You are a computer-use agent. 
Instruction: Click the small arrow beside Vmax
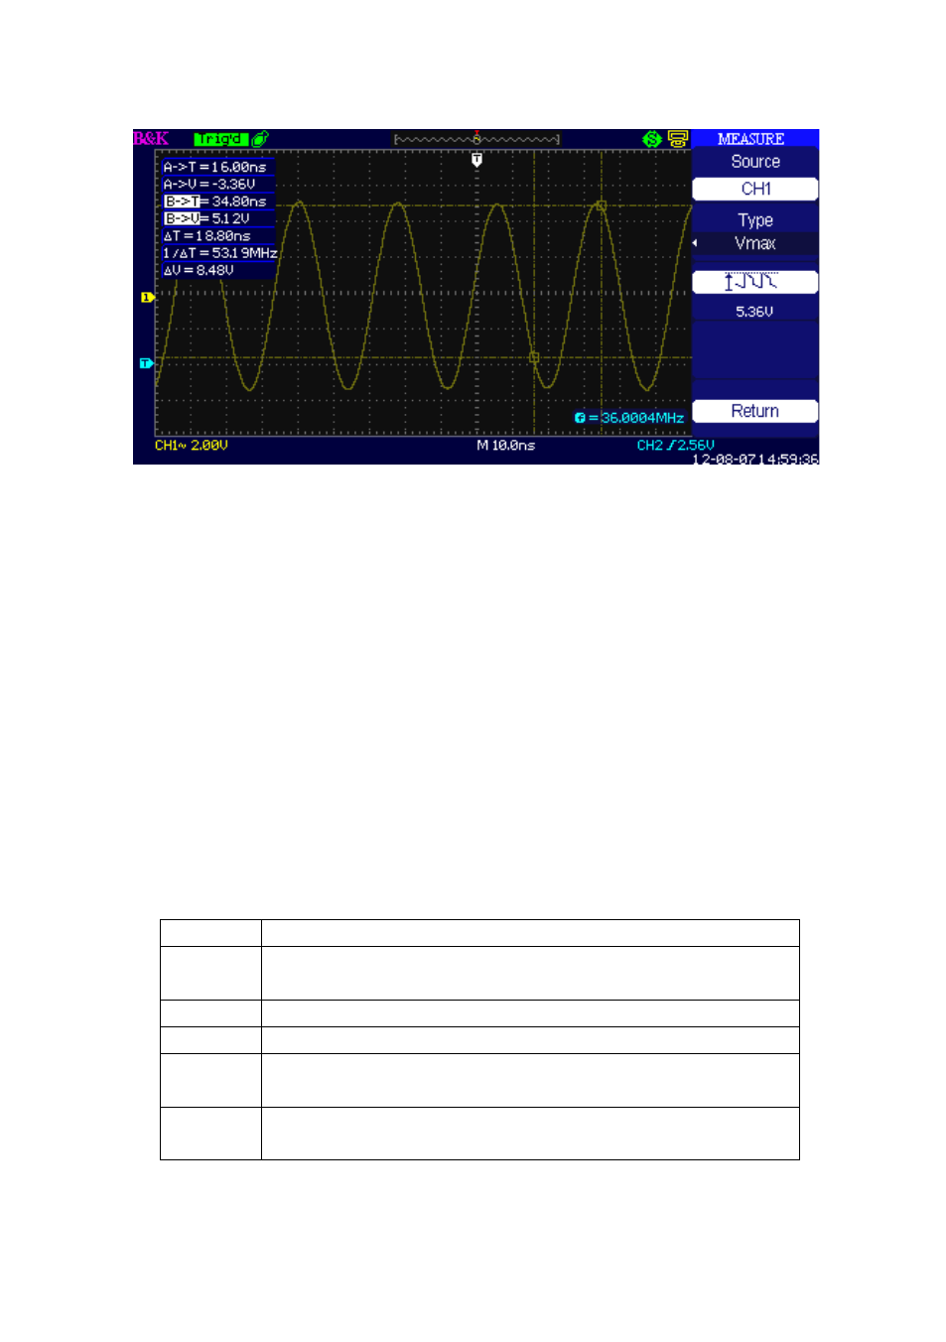click(x=695, y=243)
